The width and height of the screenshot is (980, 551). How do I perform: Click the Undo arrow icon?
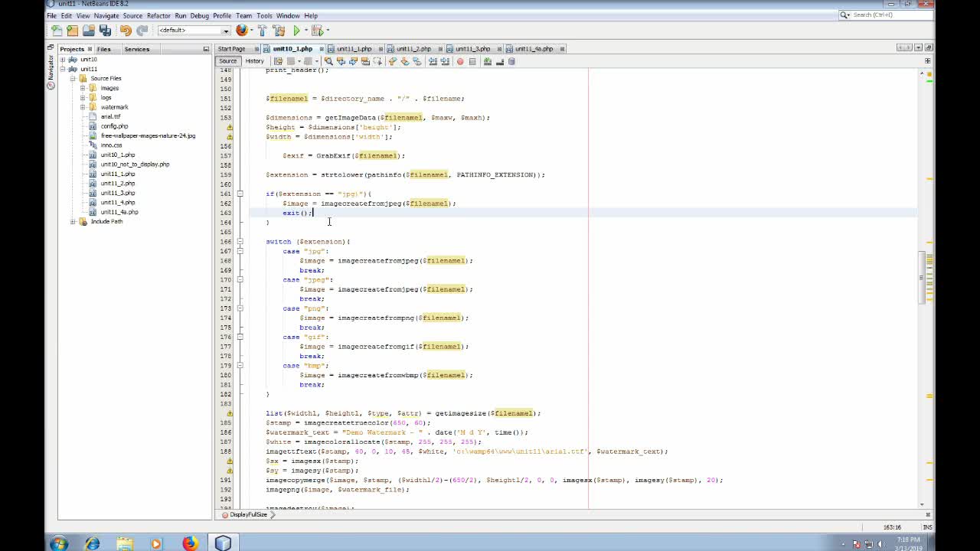[126, 31]
